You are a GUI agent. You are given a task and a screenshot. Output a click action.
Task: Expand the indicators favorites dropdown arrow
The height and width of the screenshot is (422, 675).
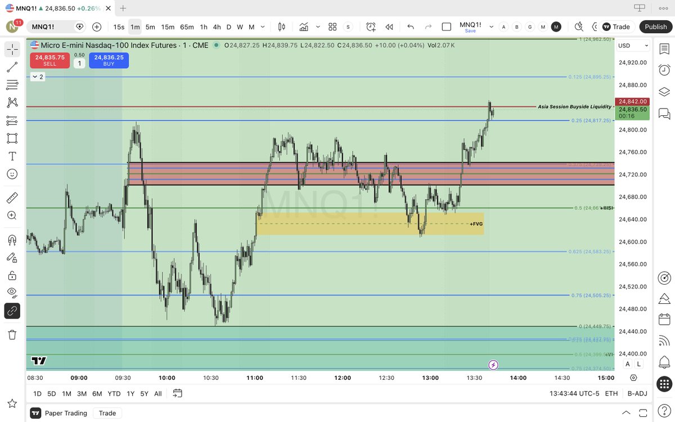tap(318, 26)
